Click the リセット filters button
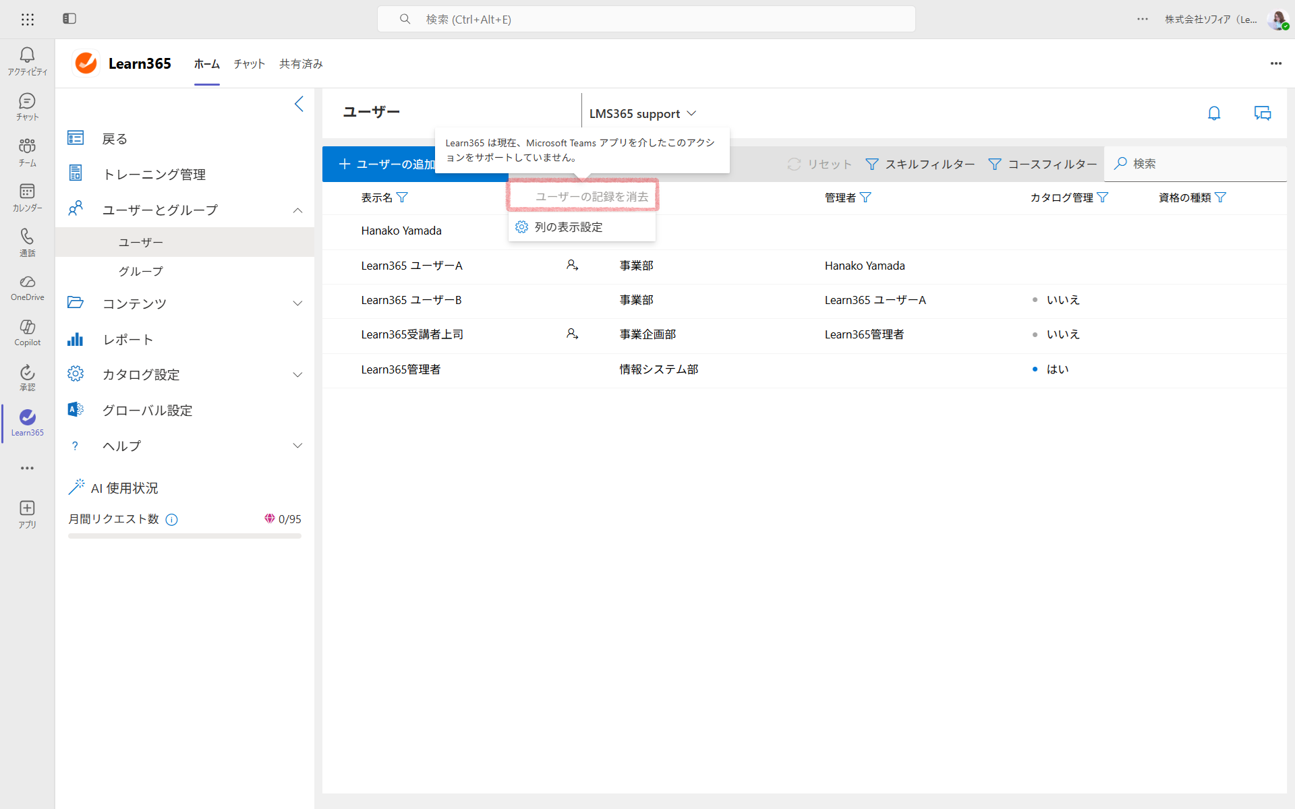 pyautogui.click(x=819, y=164)
